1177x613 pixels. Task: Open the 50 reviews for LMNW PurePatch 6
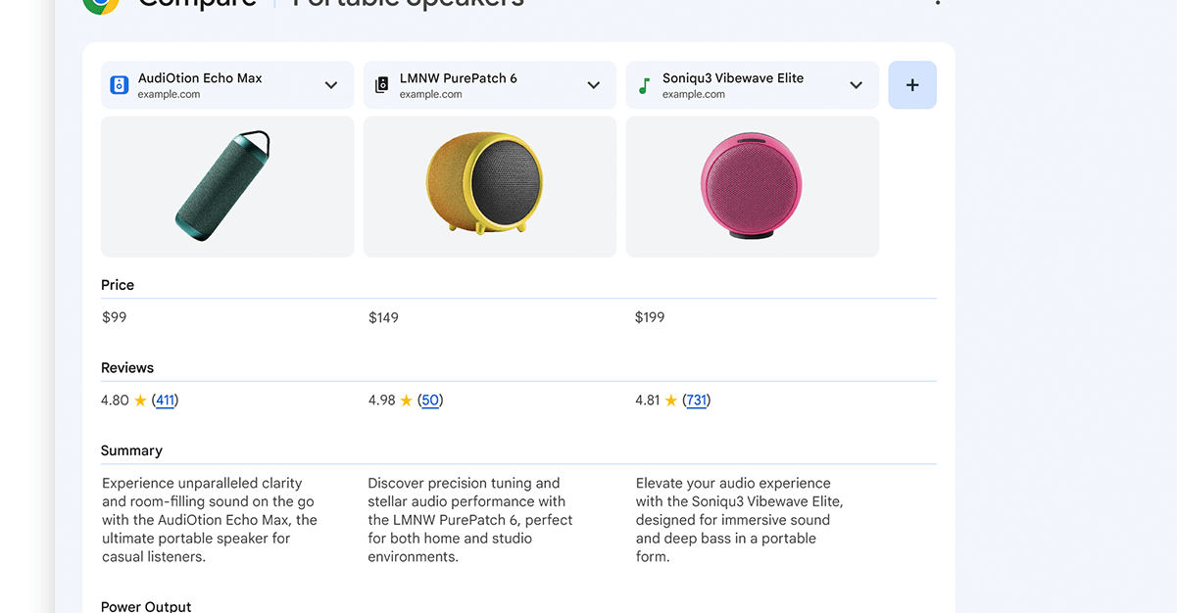[428, 400]
